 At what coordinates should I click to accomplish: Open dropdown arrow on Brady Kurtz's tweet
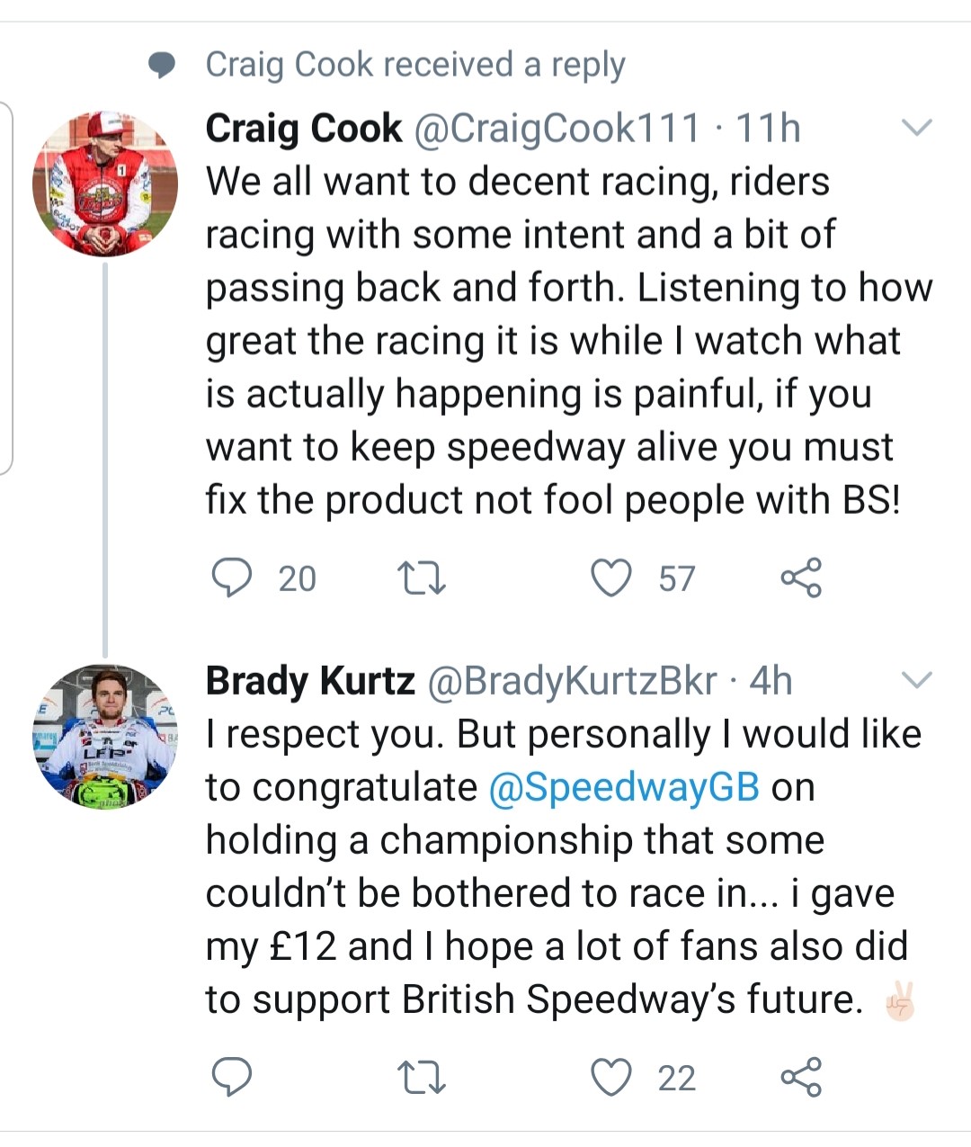click(x=916, y=680)
